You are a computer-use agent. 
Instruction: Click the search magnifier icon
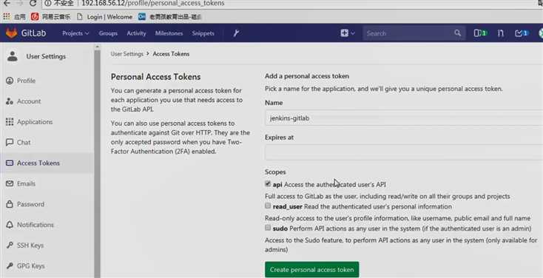[x=457, y=33]
